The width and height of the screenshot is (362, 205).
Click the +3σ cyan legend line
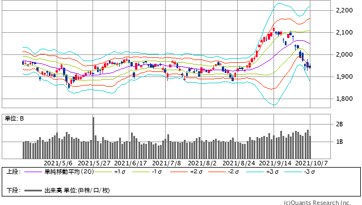click(255, 172)
